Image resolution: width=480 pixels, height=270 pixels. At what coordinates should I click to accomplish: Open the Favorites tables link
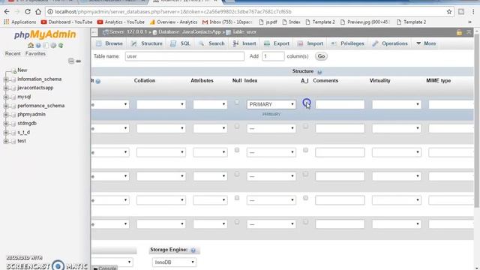[35, 53]
